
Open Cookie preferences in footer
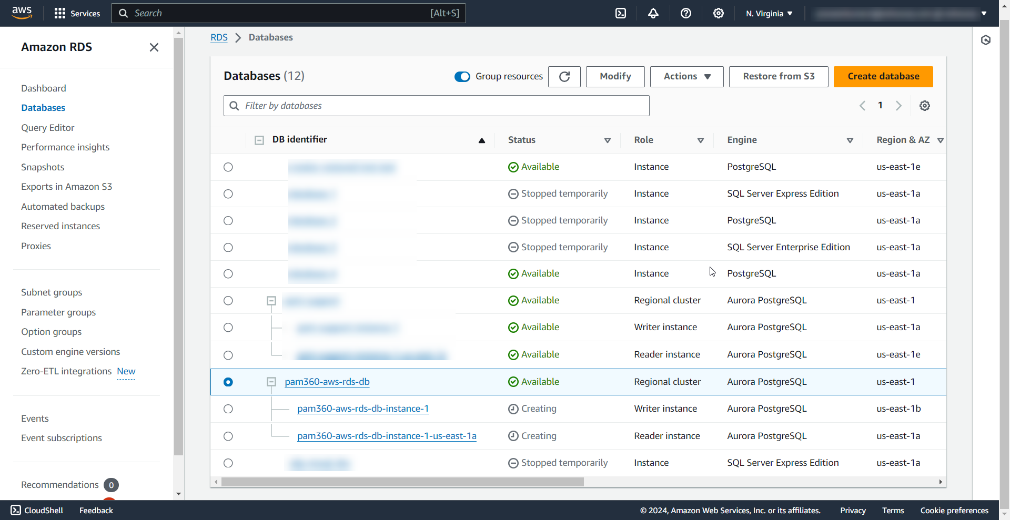pyautogui.click(x=954, y=511)
